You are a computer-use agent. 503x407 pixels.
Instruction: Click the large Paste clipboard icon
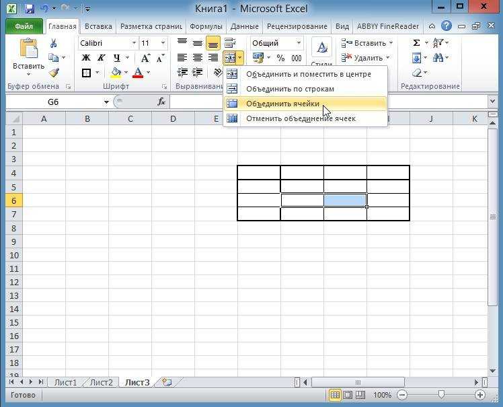pos(28,48)
